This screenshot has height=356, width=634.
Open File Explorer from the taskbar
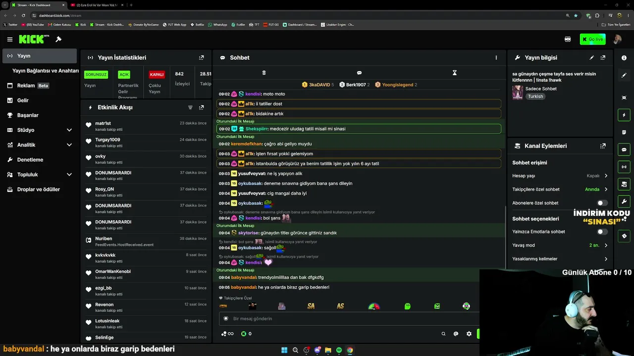[x=328, y=350]
